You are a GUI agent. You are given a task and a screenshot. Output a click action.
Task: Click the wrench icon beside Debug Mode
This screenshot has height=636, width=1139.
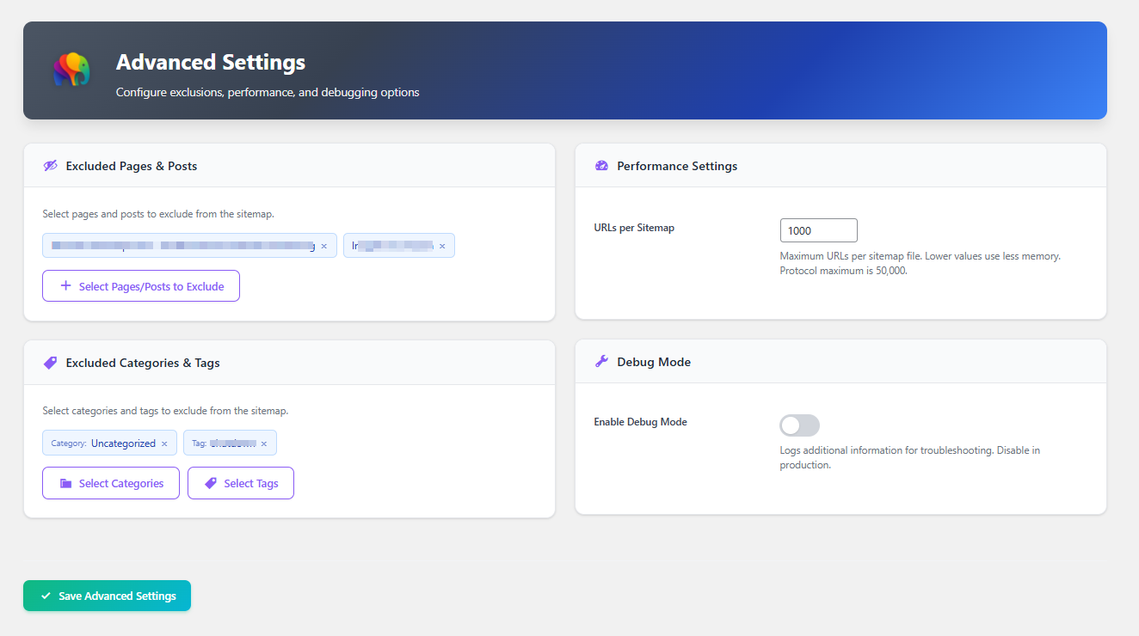click(x=600, y=361)
